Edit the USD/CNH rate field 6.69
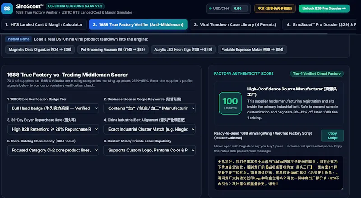The height and width of the screenshot is (198, 361). click(240, 9)
